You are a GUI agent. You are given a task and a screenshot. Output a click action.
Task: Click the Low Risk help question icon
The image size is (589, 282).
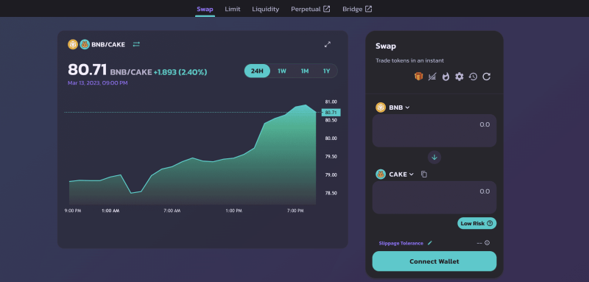pyautogui.click(x=490, y=223)
